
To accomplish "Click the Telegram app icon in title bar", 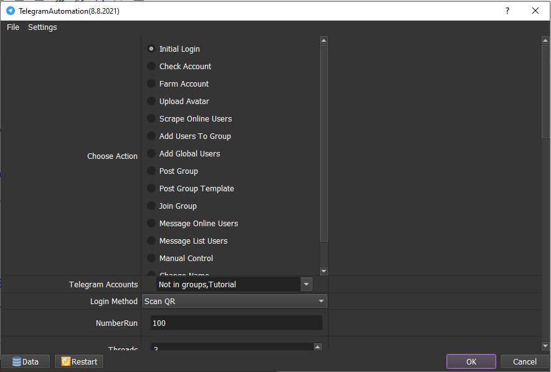I will [x=11, y=11].
